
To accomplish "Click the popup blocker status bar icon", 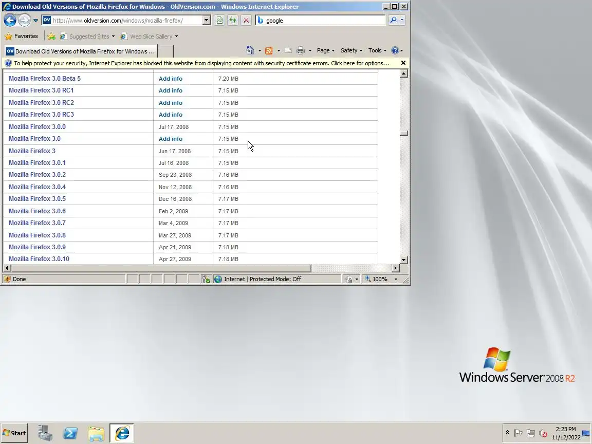I will point(206,279).
